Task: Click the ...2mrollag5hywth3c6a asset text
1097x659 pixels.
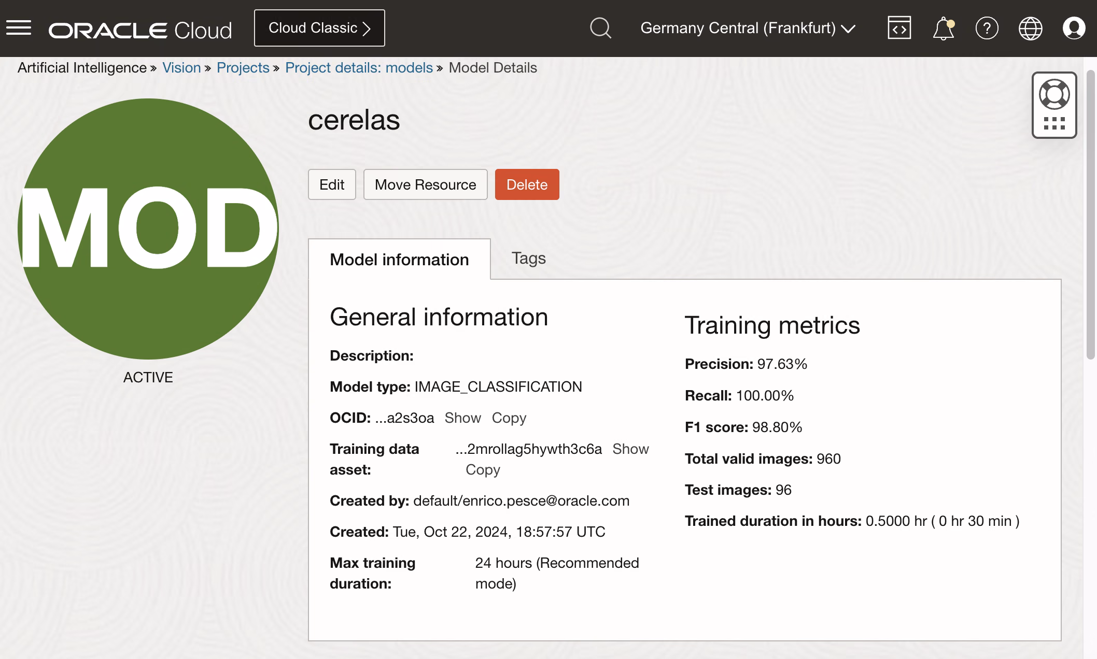Action: click(x=528, y=449)
